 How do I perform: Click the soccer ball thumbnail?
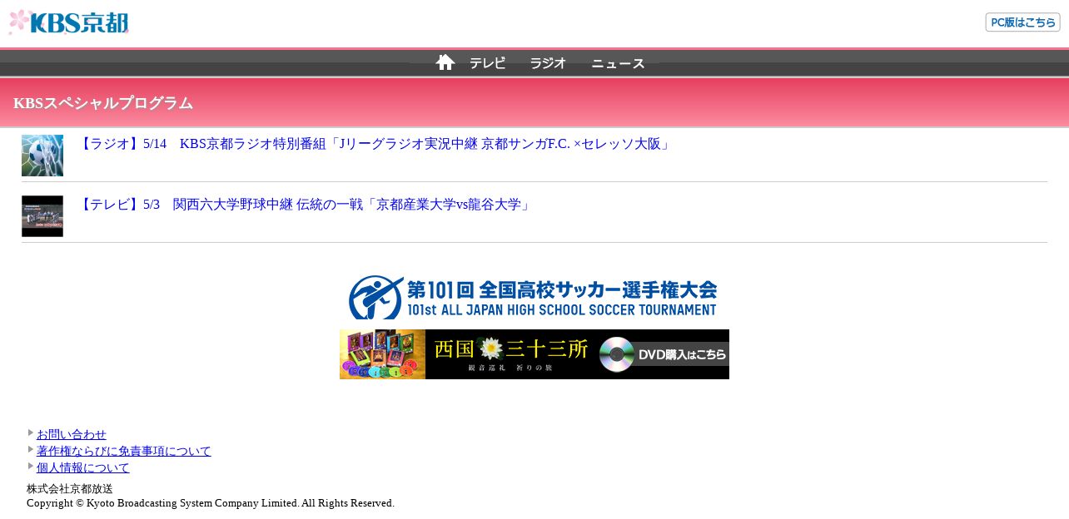(42, 156)
